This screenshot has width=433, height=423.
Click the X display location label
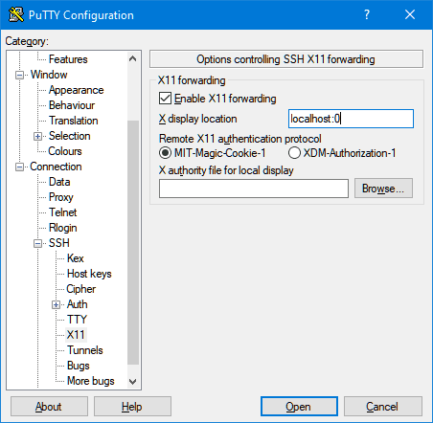tap(198, 119)
